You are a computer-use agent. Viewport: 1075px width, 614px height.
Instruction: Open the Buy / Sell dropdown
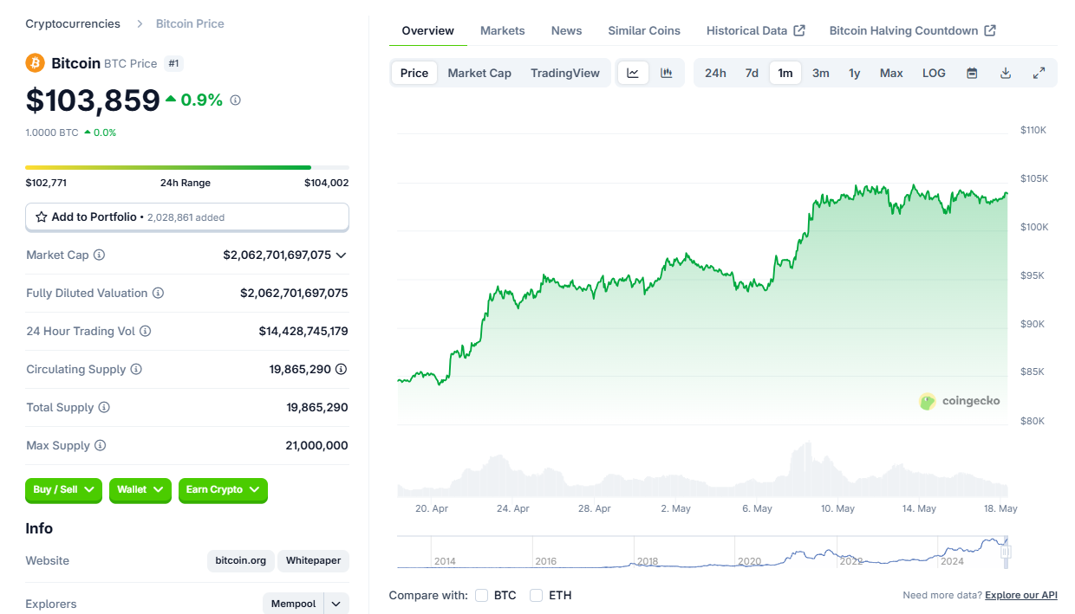coord(63,490)
